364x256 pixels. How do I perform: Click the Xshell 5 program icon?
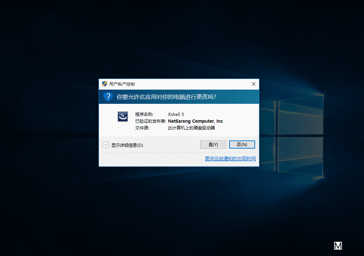[x=122, y=117]
